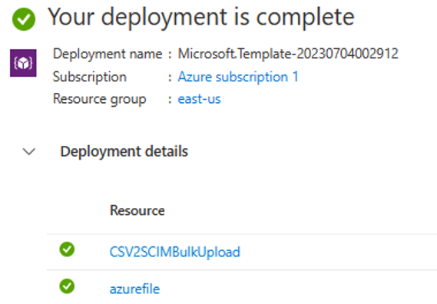Open the CSV2SCIMBulkUpload resource link
Image resolution: width=437 pixels, height=304 pixels.
pyautogui.click(x=175, y=252)
